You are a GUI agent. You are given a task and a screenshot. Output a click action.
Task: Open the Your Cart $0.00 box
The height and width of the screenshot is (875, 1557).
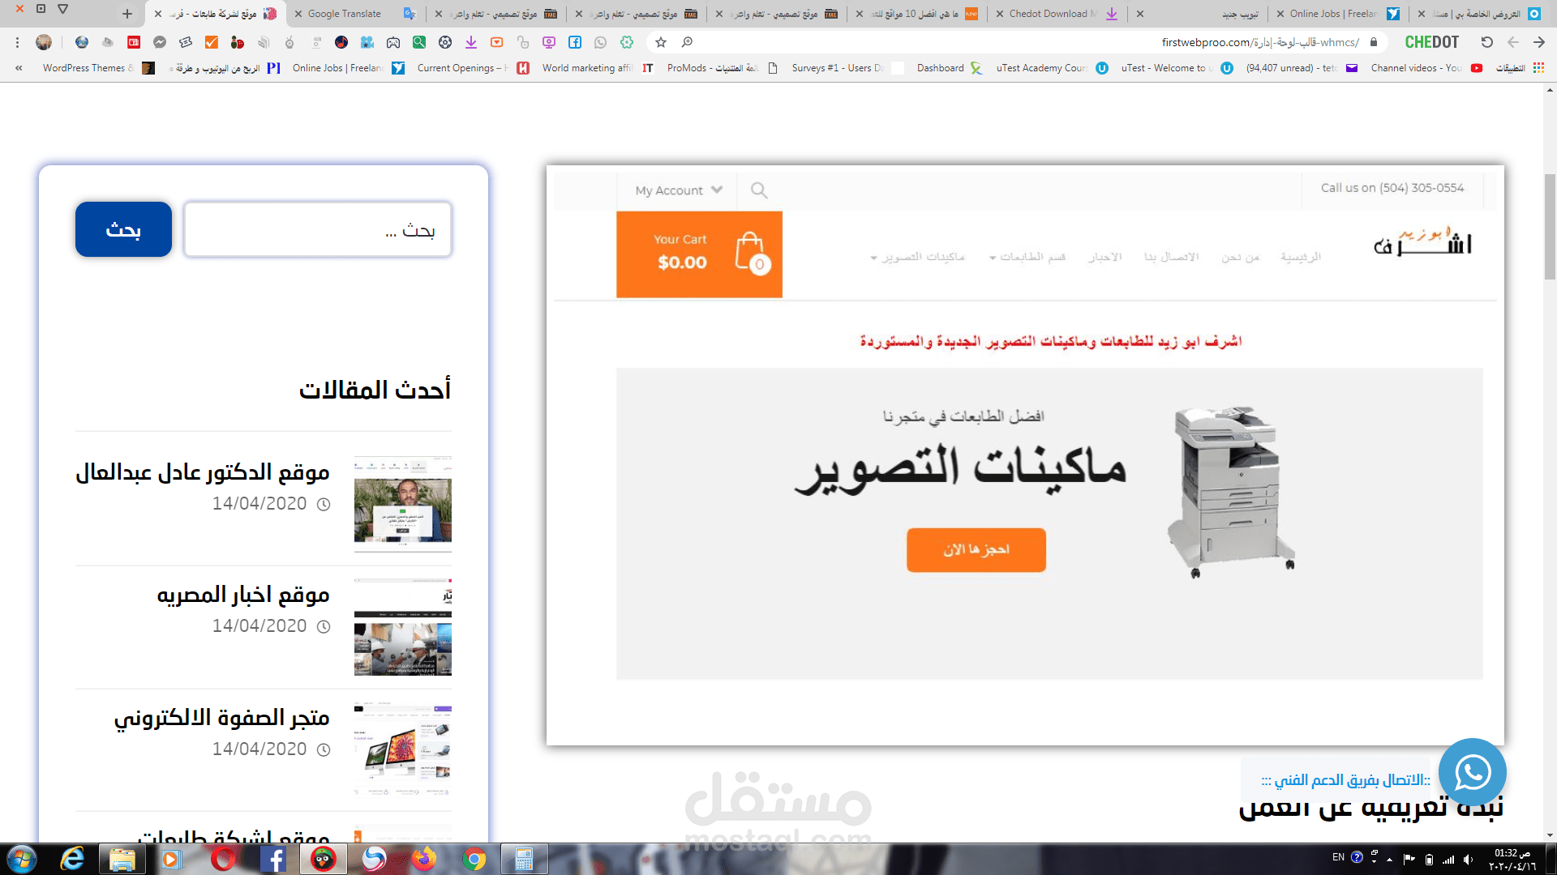point(699,254)
